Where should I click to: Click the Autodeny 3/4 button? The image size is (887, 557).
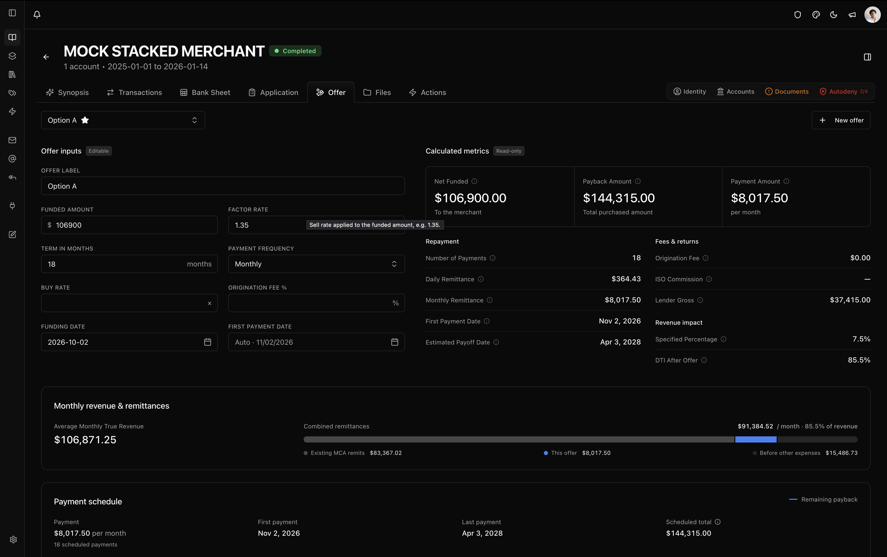point(844,91)
